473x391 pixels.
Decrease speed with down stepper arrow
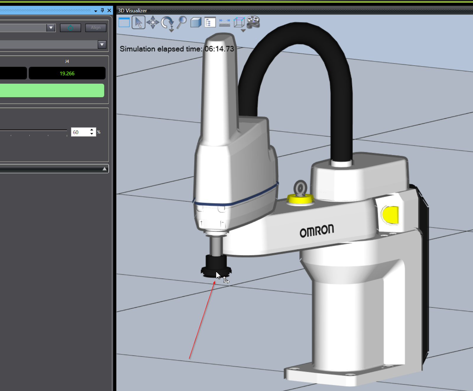92,134
